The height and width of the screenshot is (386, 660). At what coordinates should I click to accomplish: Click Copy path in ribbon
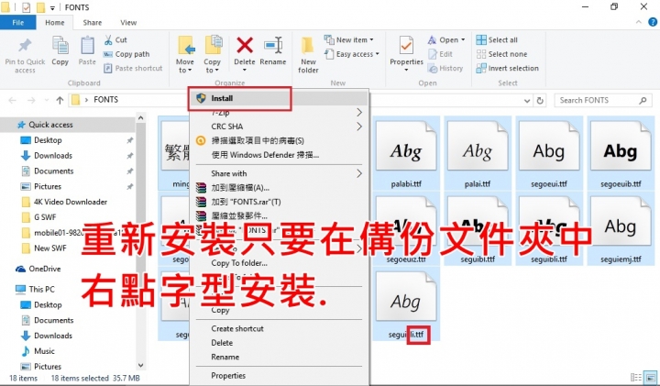[126, 54]
